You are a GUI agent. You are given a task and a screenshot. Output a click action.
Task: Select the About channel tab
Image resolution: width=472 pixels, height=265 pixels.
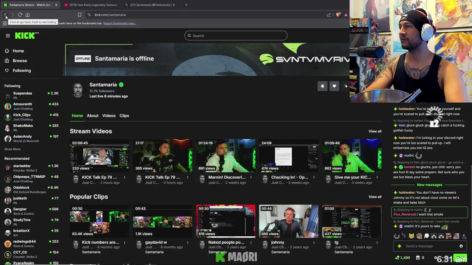(x=93, y=116)
